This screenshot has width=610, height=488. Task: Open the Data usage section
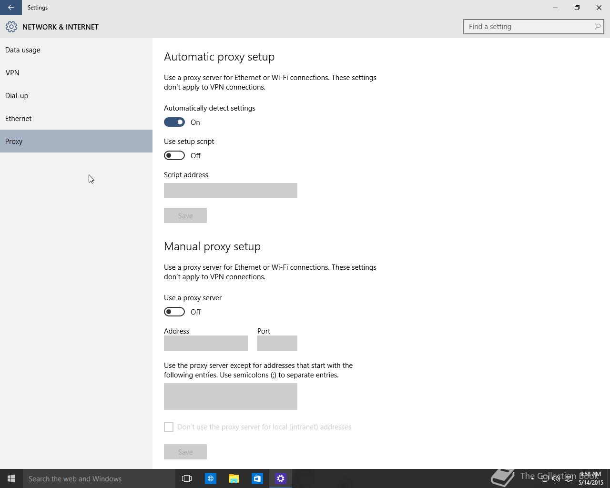click(76, 50)
